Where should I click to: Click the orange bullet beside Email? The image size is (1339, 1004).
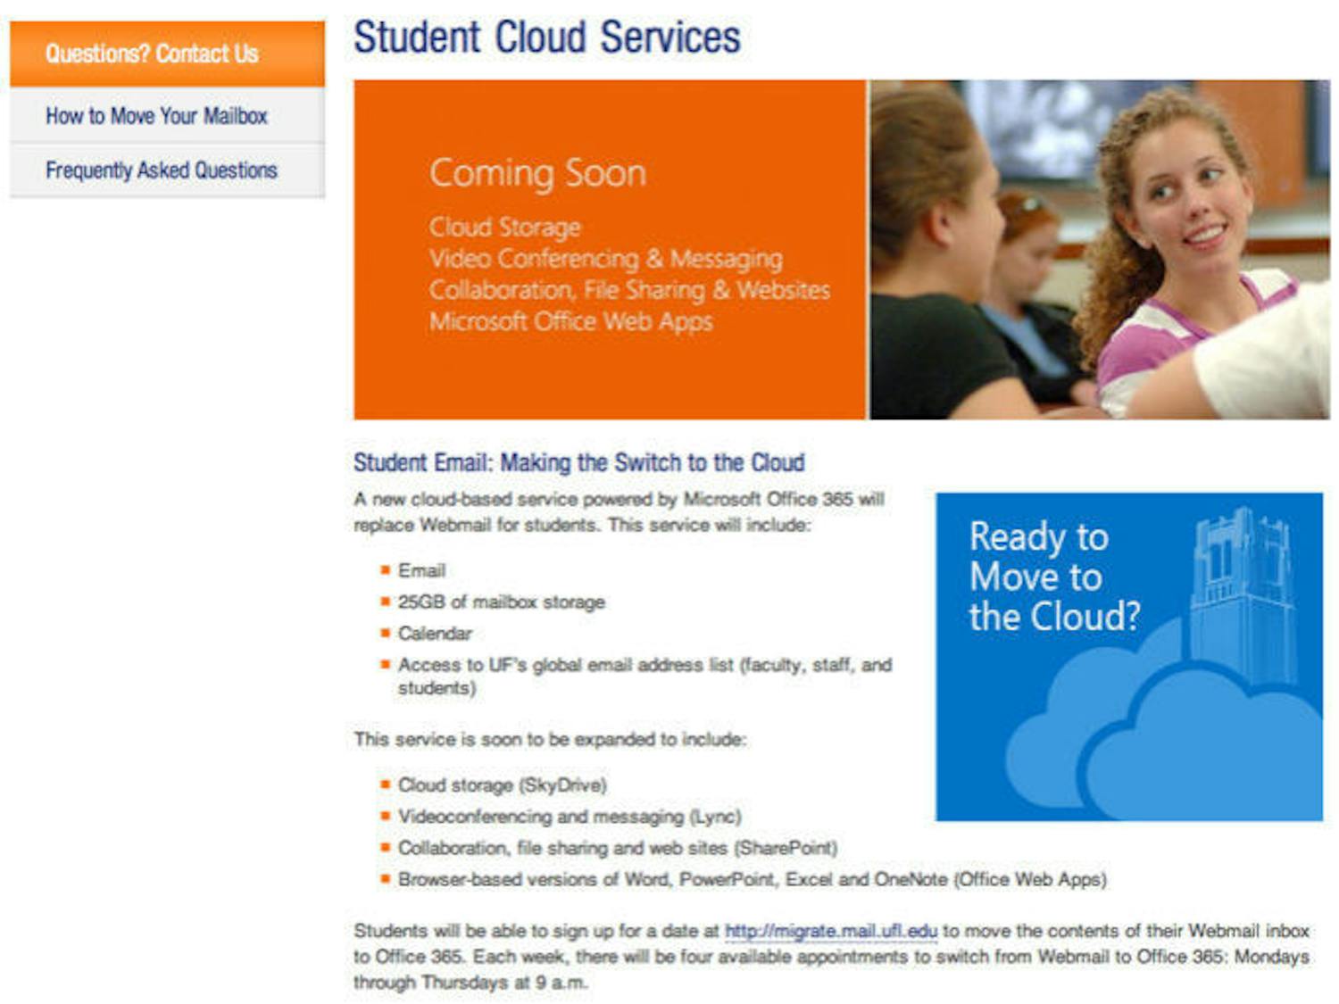386,570
